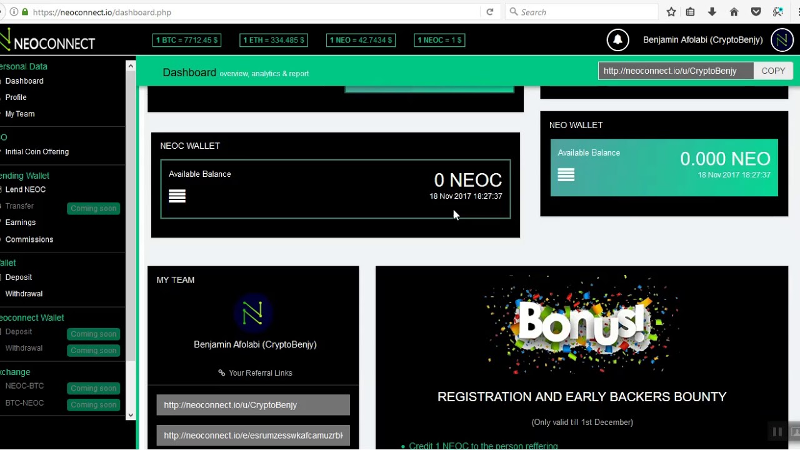Show site information icon
The width and height of the screenshot is (800, 450).
[14, 12]
